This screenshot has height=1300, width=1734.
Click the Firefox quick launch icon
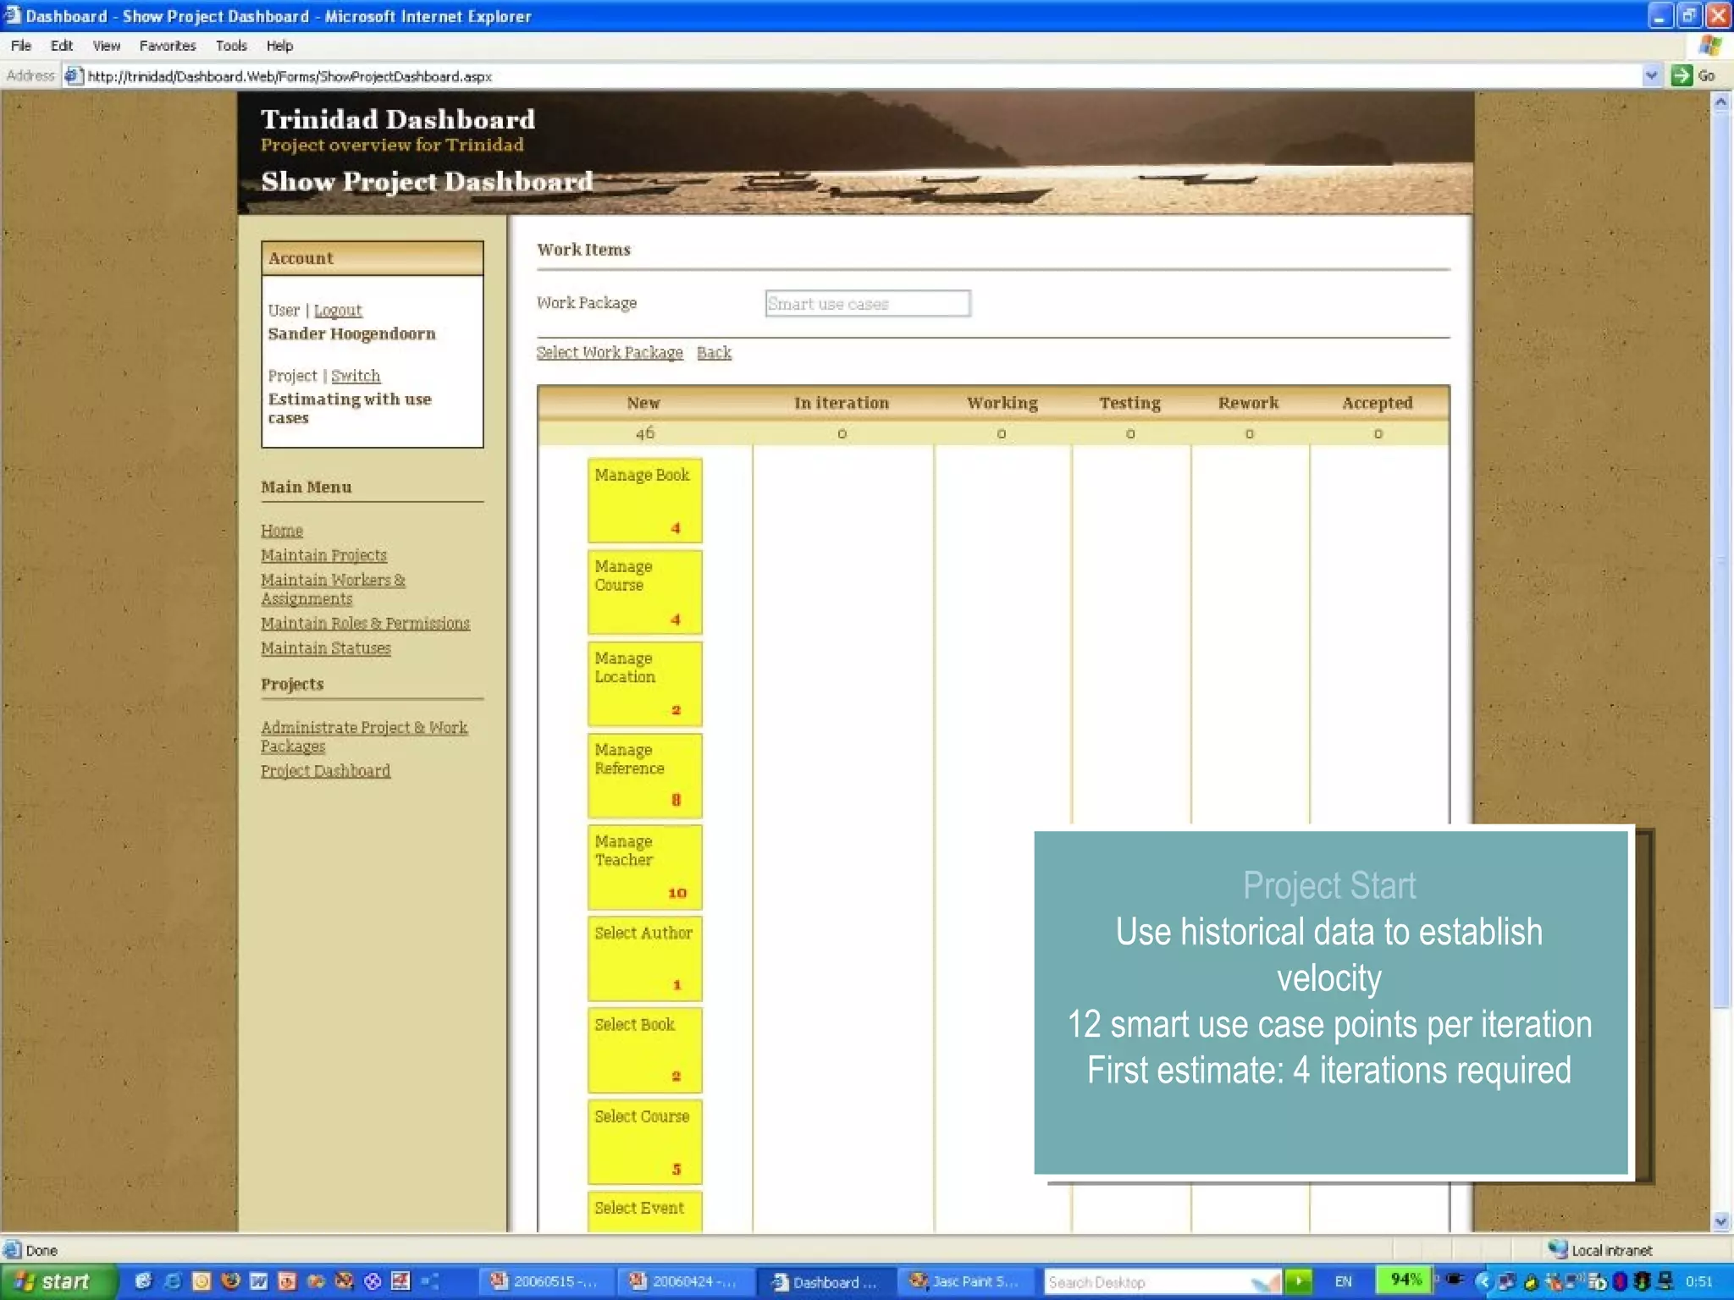click(x=229, y=1281)
